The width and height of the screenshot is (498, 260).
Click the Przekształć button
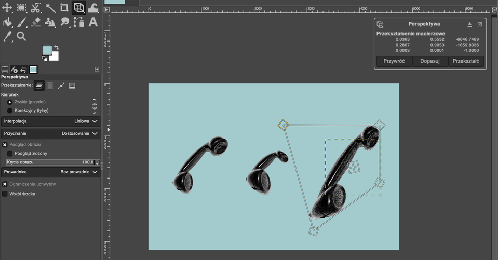[x=466, y=61]
